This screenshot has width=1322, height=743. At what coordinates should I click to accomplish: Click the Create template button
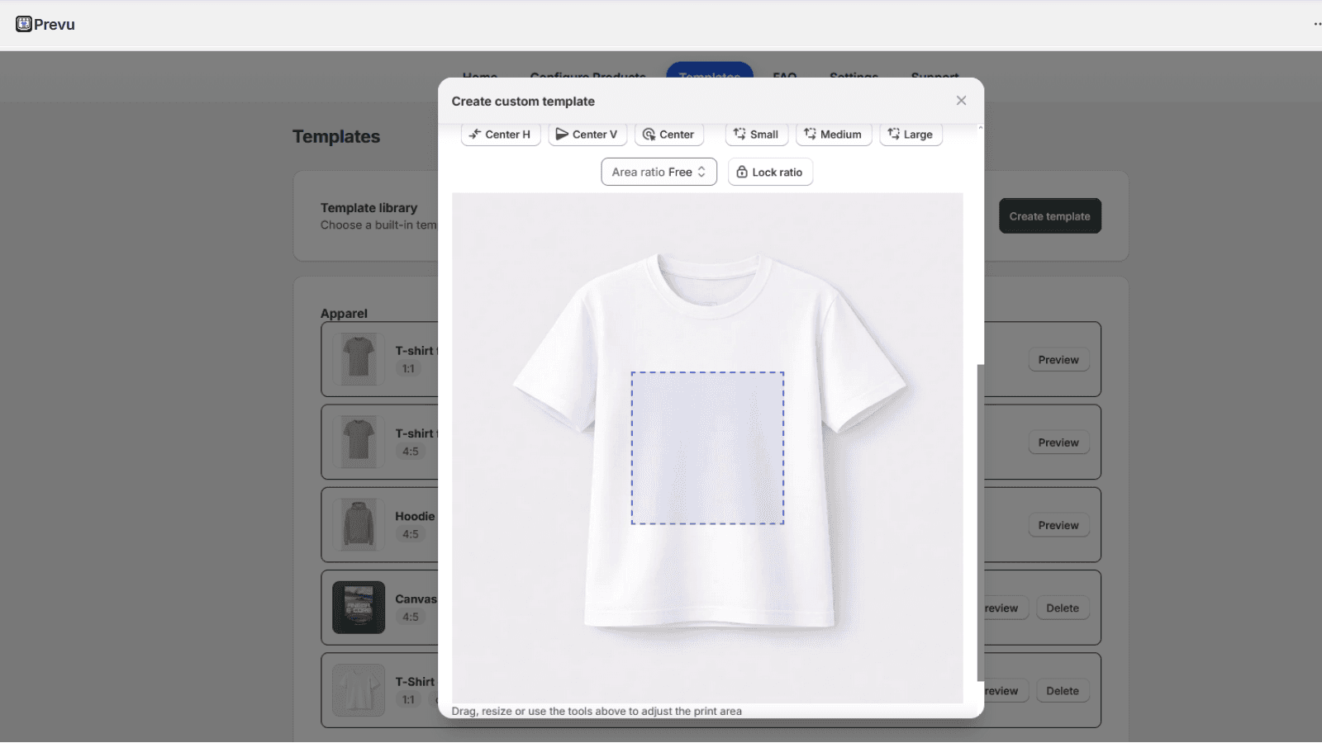1050,215
